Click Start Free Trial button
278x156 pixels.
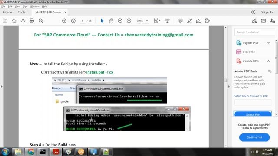pyautogui.click(x=255, y=137)
